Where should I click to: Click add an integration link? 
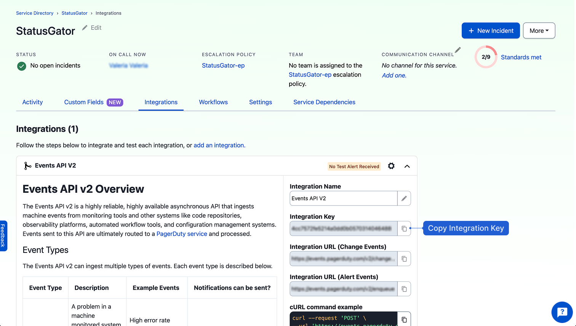(x=219, y=145)
